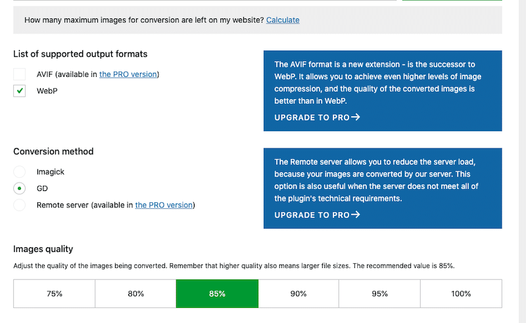Set images quality to 100%
This screenshot has height=323, width=526.
click(461, 293)
